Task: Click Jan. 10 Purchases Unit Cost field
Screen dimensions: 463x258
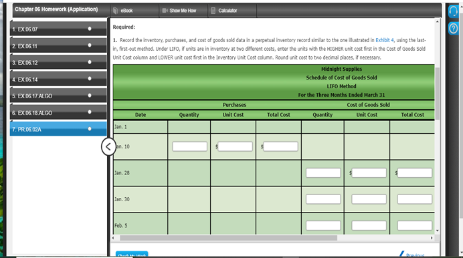Action: click(x=235, y=146)
